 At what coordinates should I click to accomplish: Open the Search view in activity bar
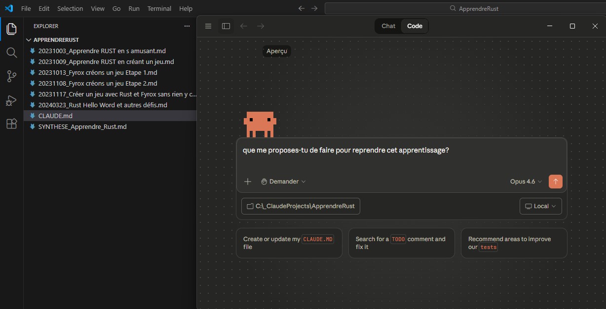pos(11,52)
